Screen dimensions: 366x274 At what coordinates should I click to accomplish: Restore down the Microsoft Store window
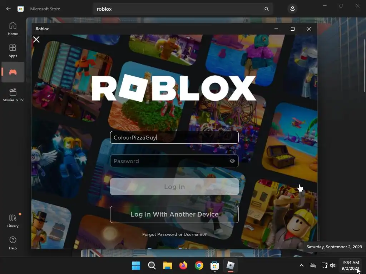click(x=341, y=6)
